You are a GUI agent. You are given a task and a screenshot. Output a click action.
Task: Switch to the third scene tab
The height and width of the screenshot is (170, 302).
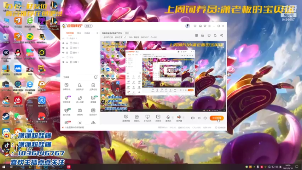pos(87,33)
